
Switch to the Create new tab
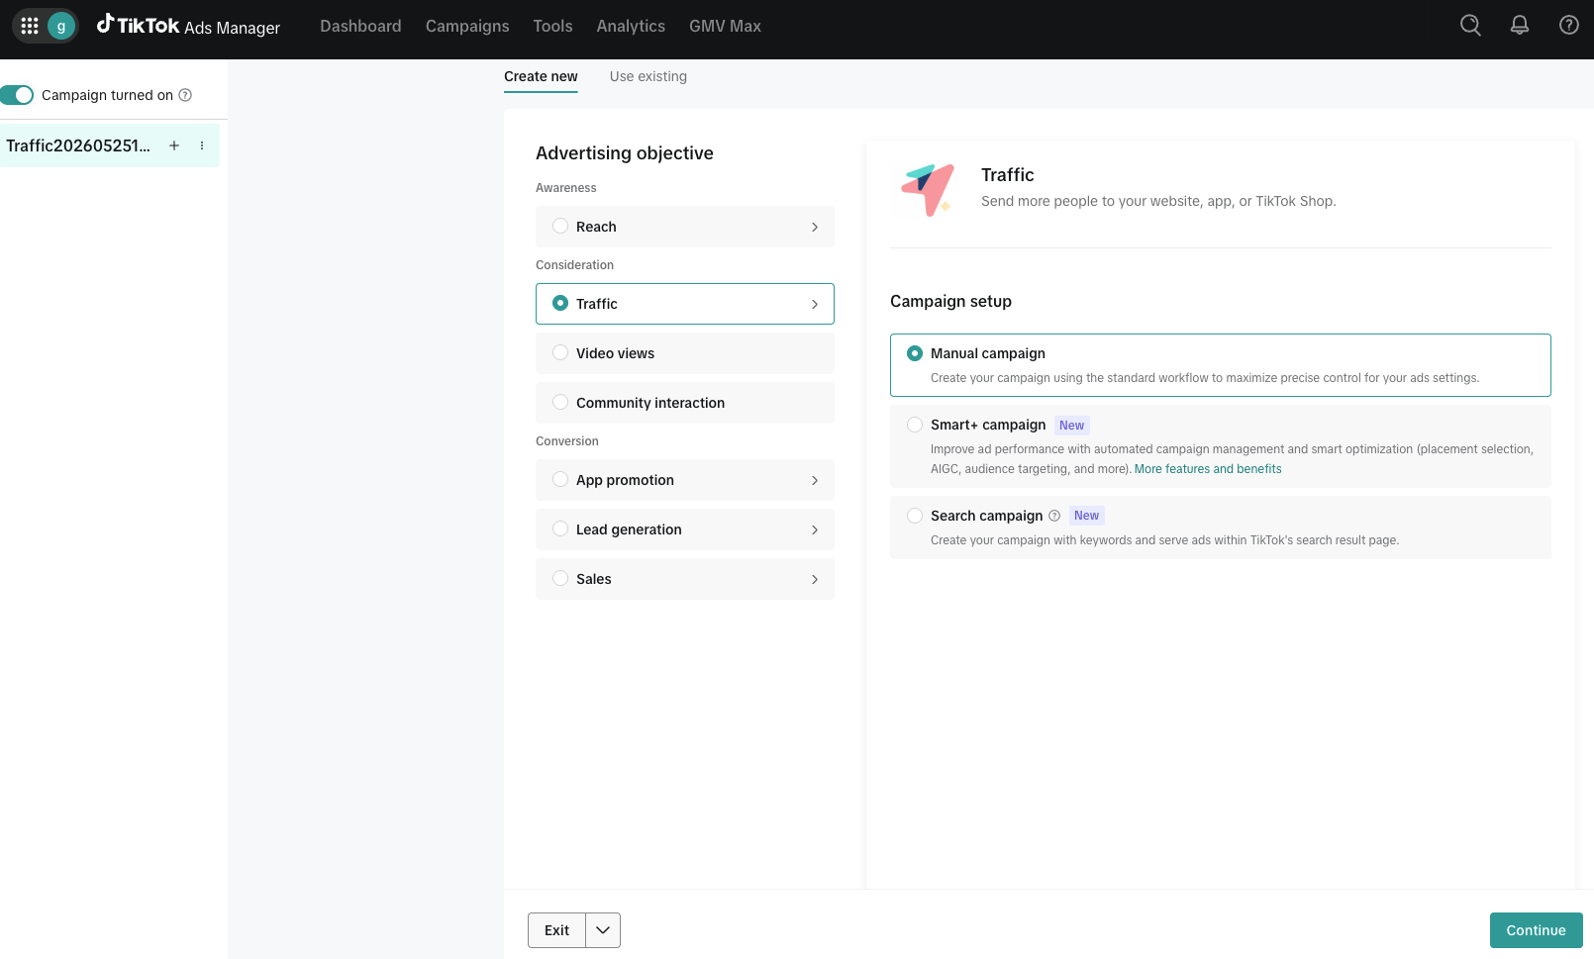[541, 76]
